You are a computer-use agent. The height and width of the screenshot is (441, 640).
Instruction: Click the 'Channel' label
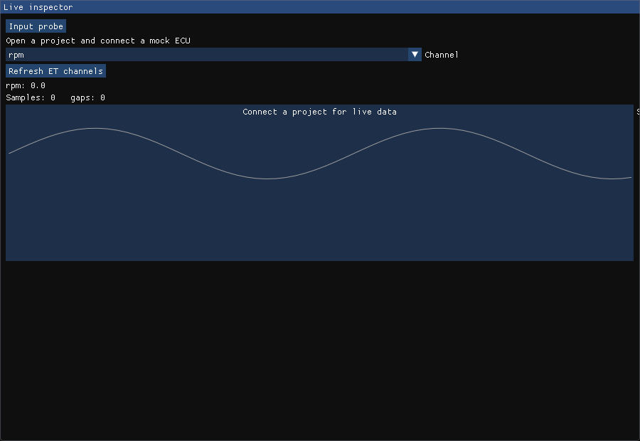click(x=441, y=55)
